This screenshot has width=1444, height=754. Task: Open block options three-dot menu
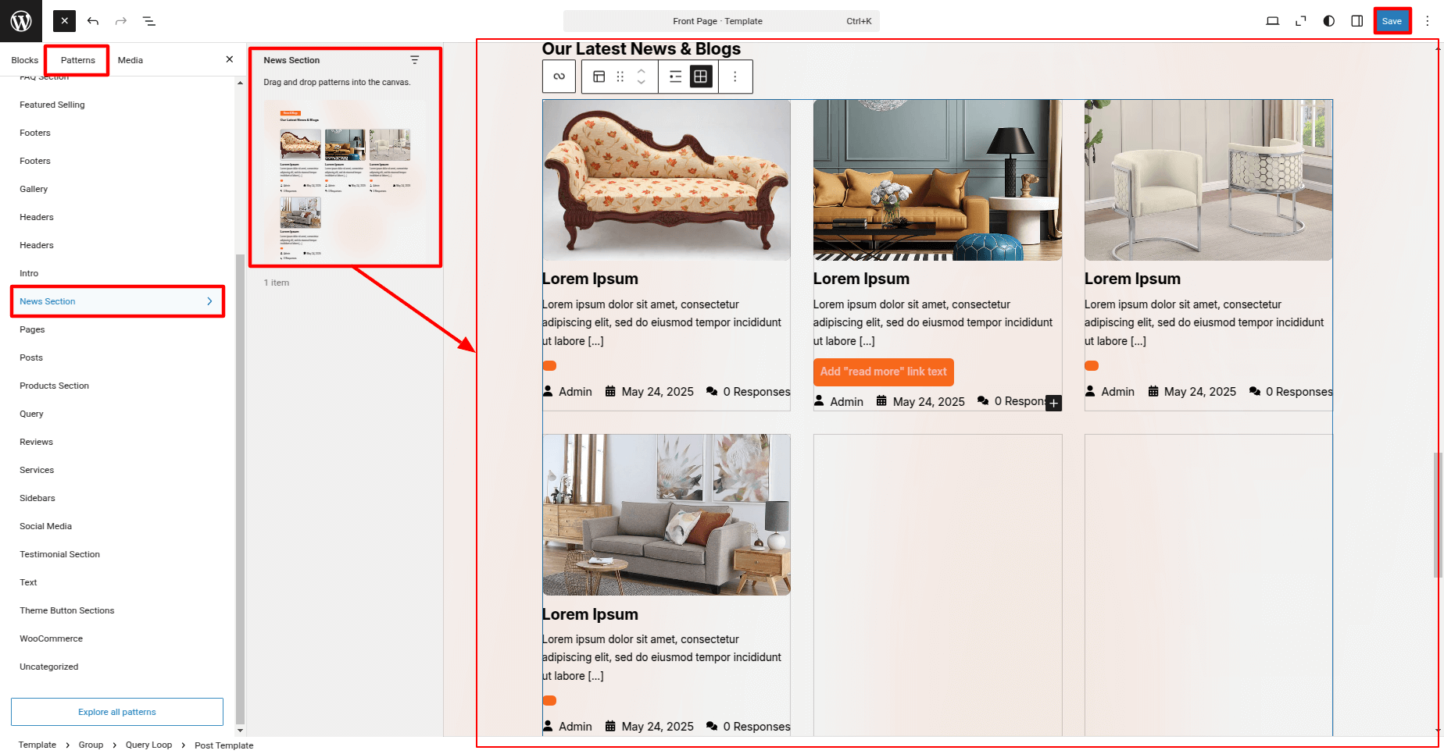click(x=735, y=76)
